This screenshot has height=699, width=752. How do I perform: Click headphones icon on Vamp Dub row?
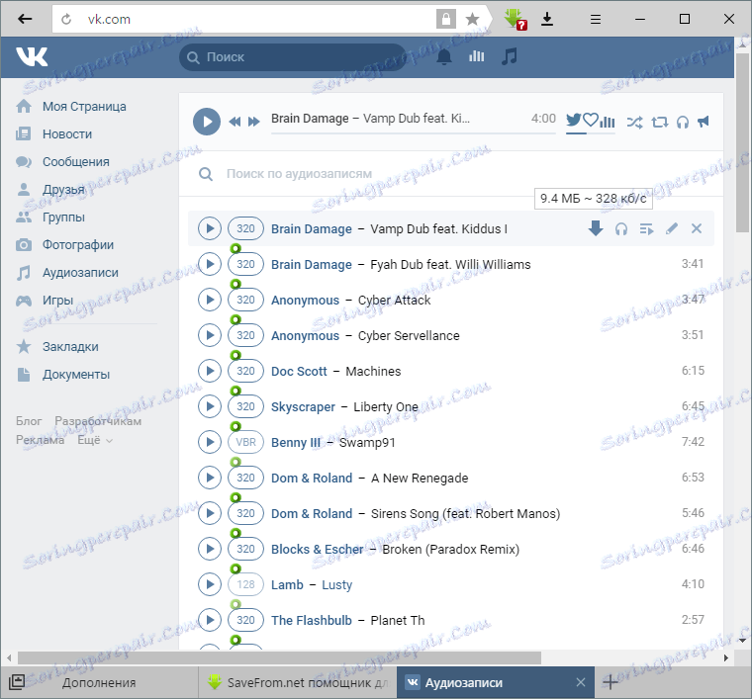621,229
